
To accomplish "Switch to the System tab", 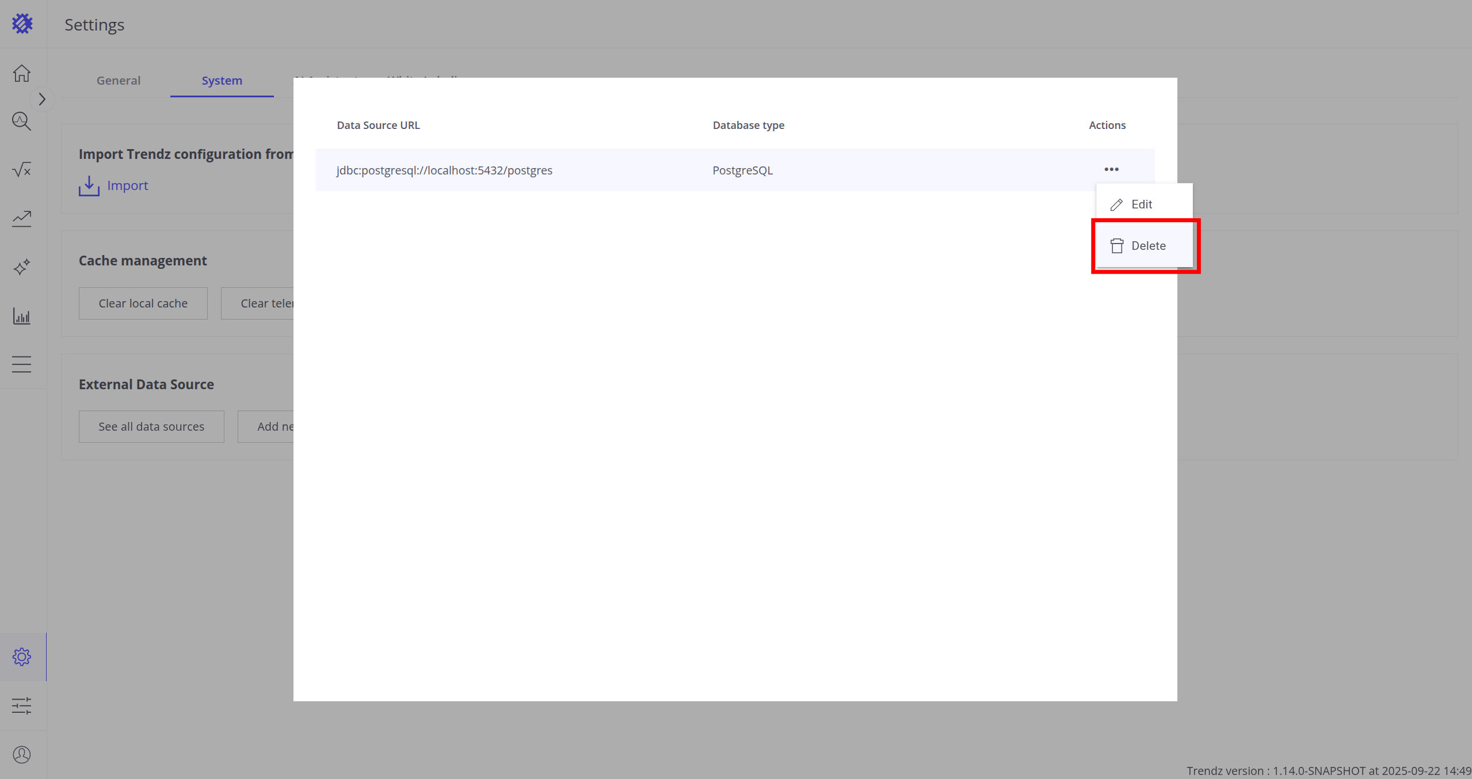I will [222, 81].
